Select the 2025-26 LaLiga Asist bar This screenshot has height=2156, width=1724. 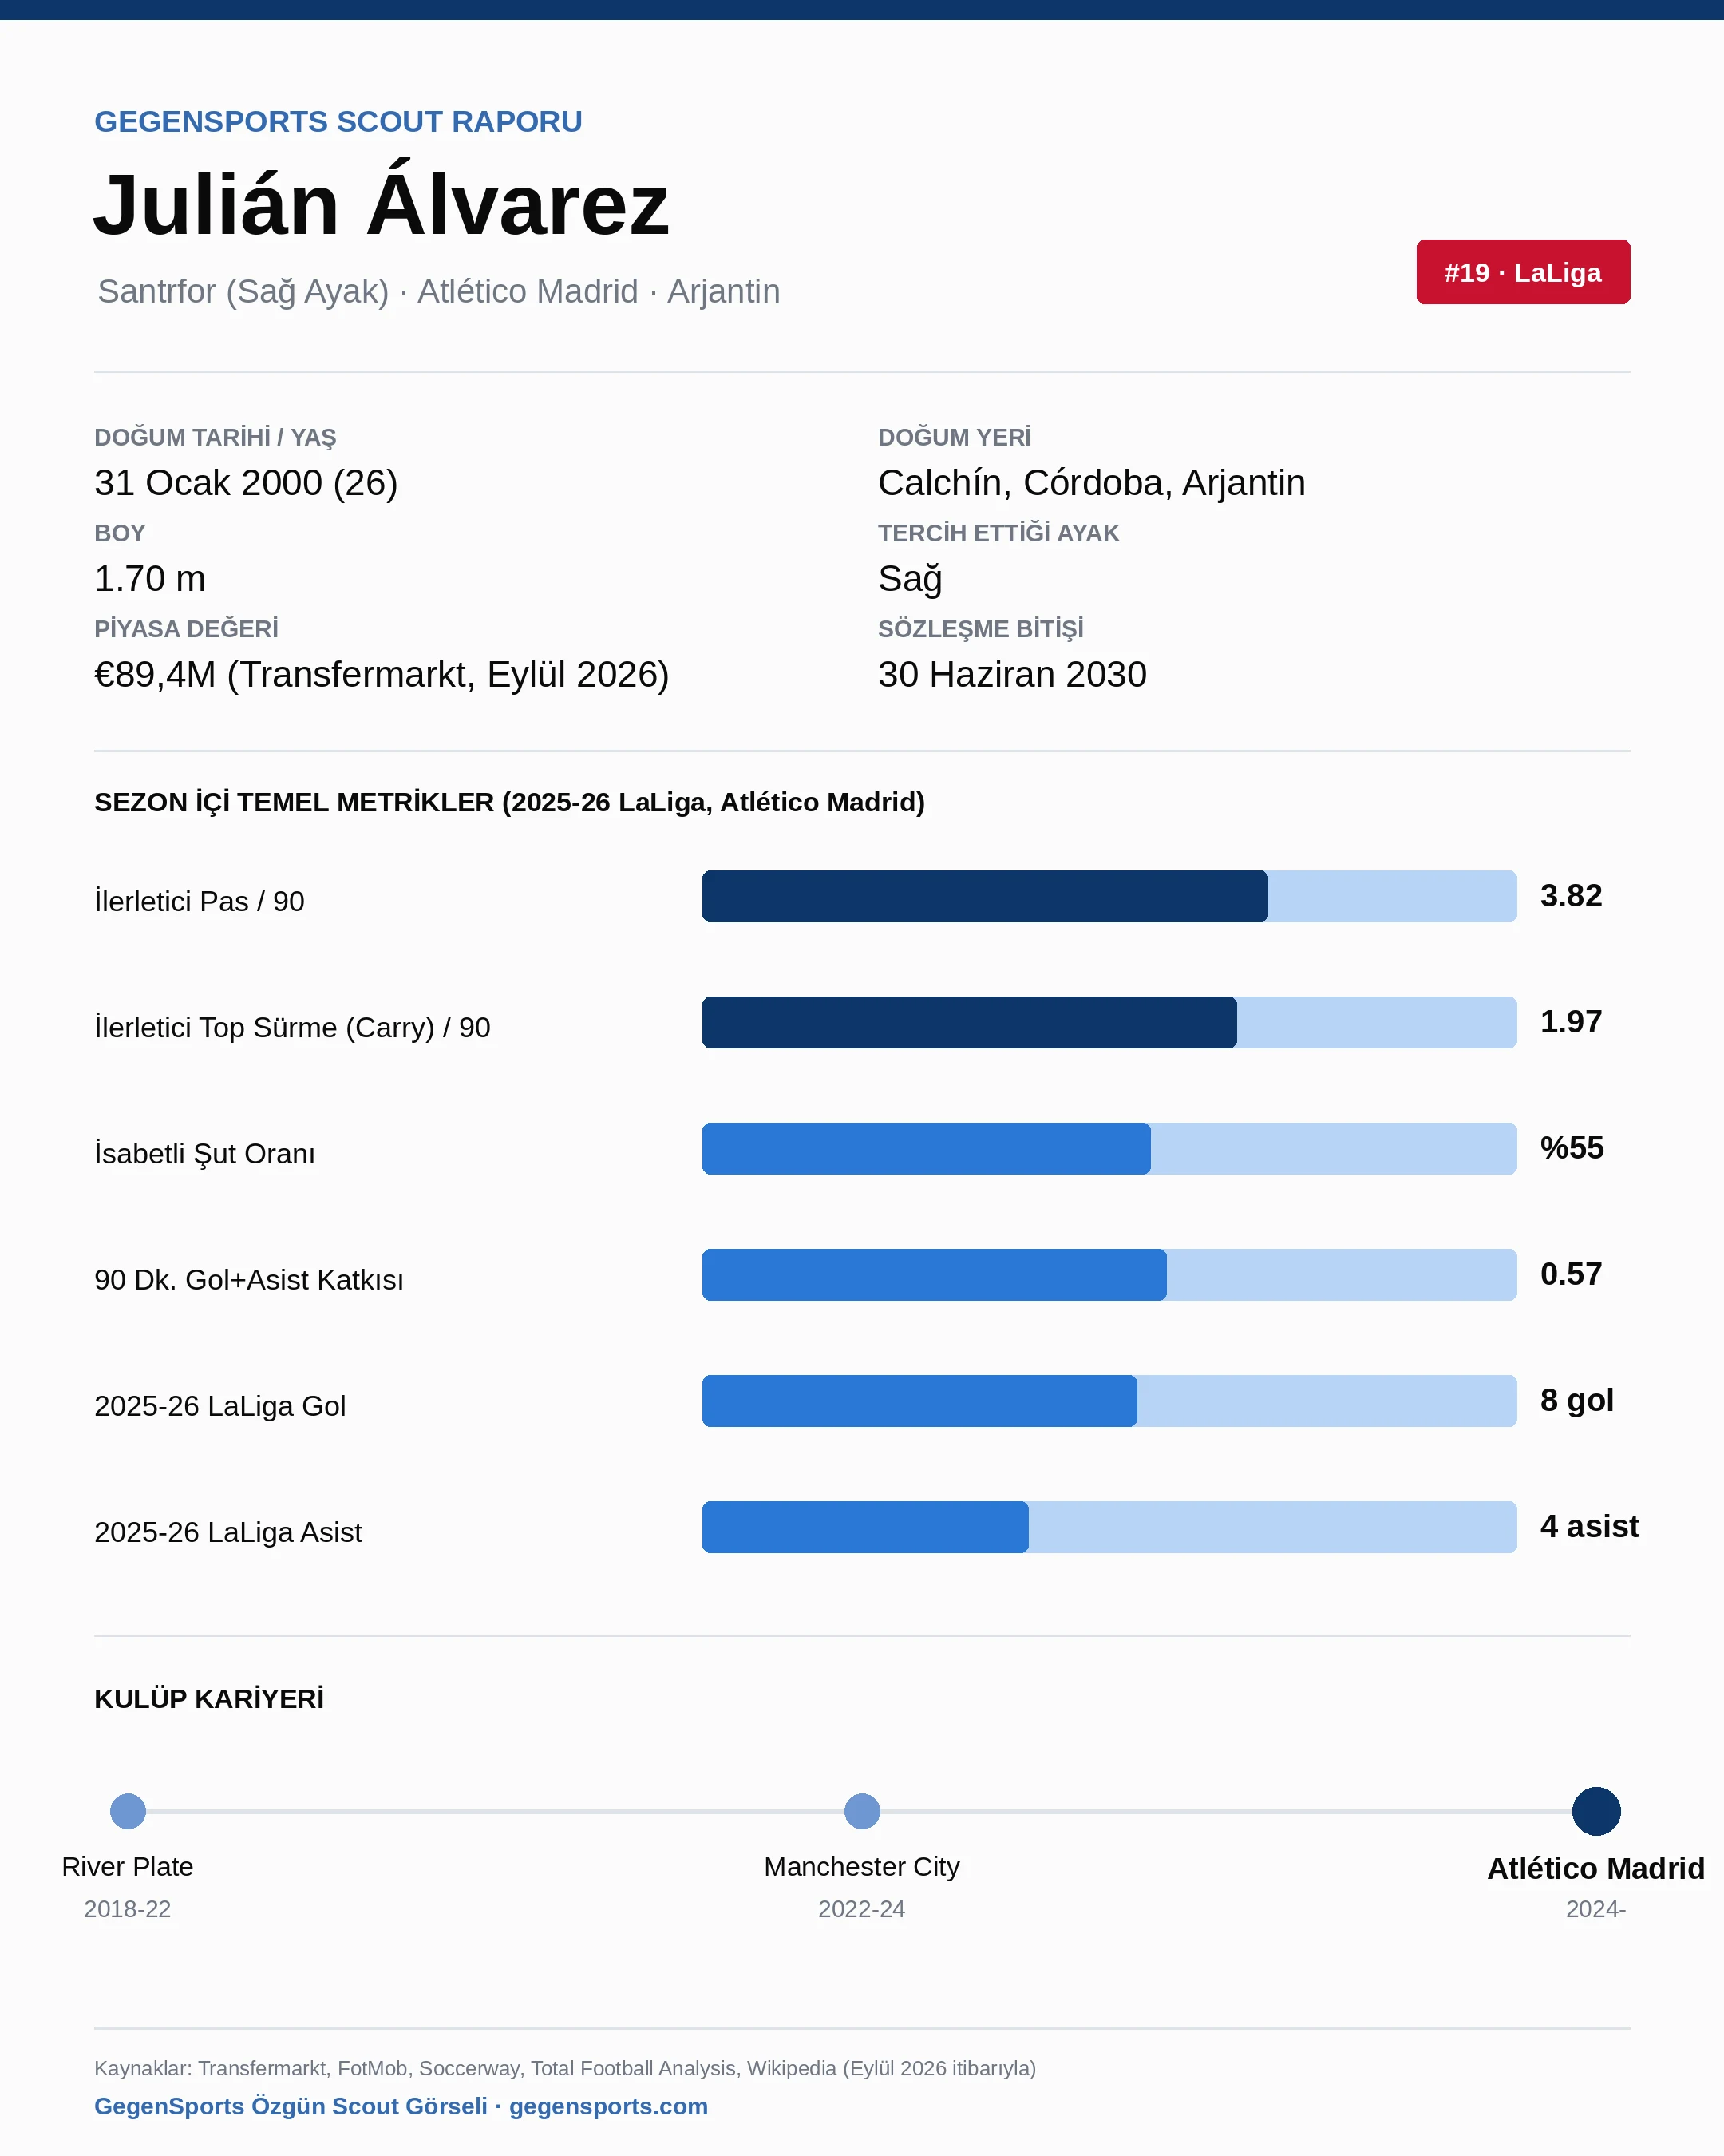pyautogui.click(x=1109, y=1526)
